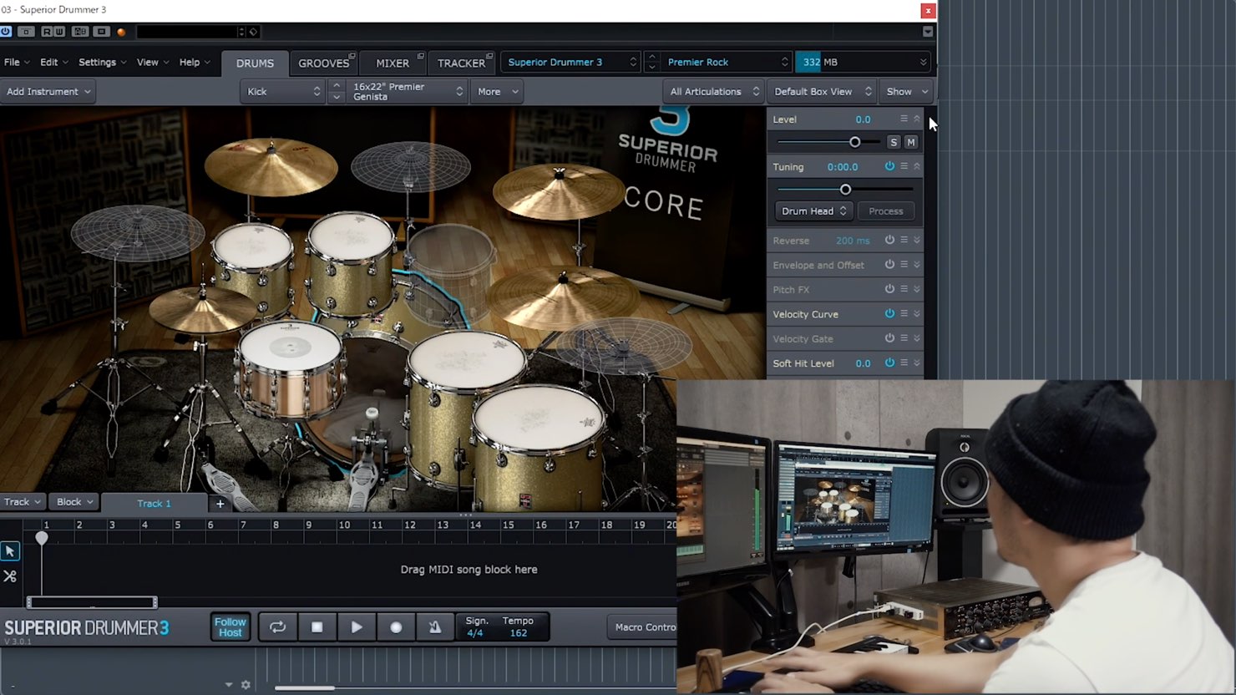Click the Process button
Image resolution: width=1236 pixels, height=695 pixels.
pos(886,211)
